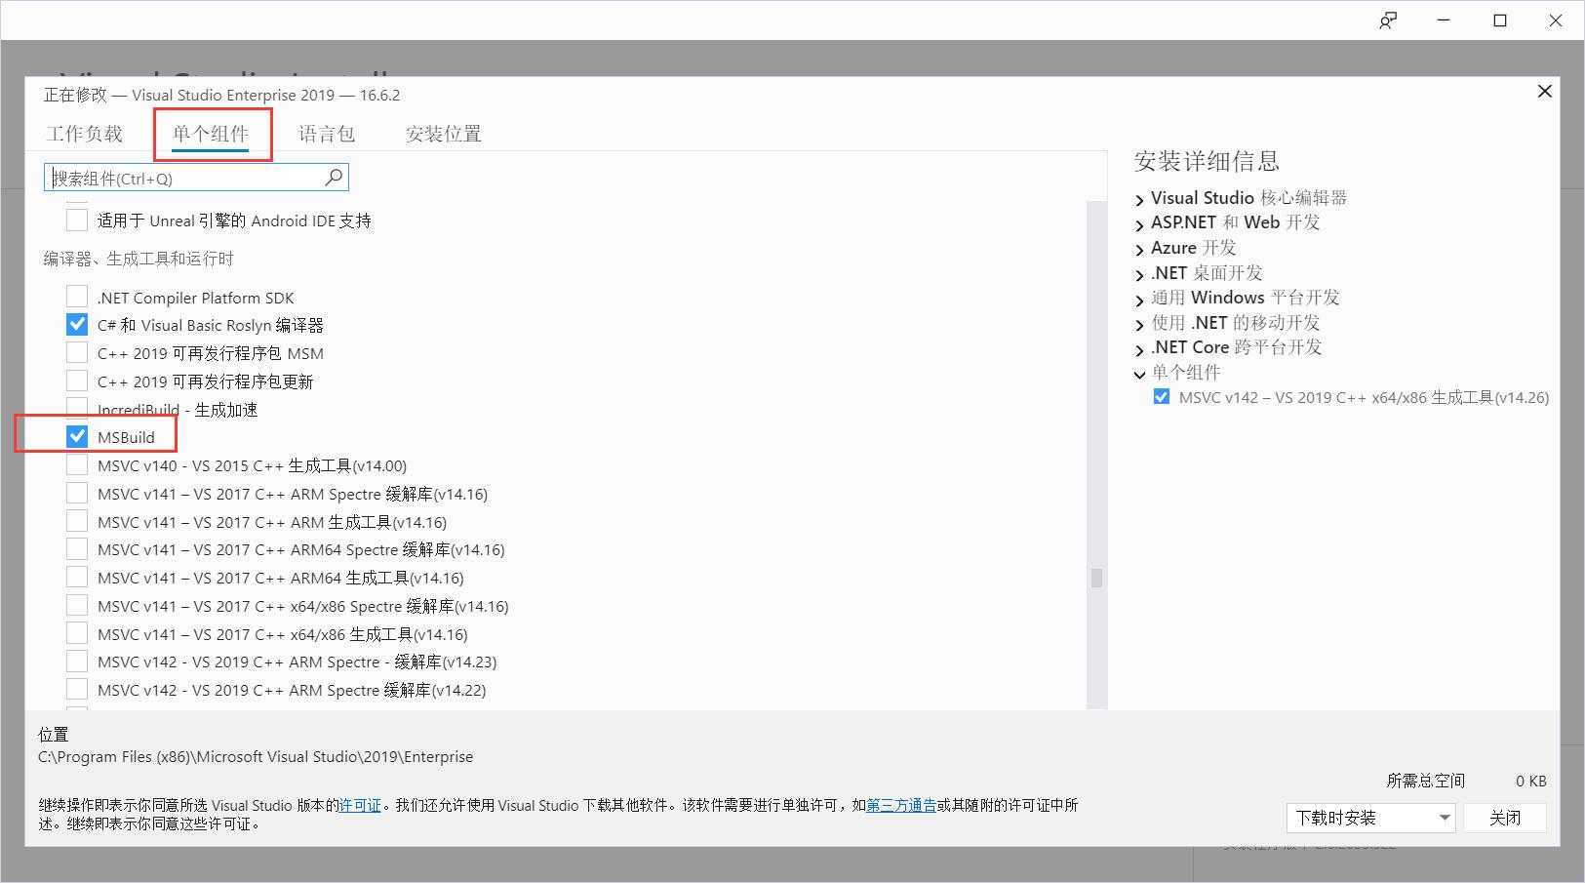Check MSVC v142 ARM Spectre 缓解库 (v14.22)
This screenshot has width=1585, height=883.
(x=77, y=689)
